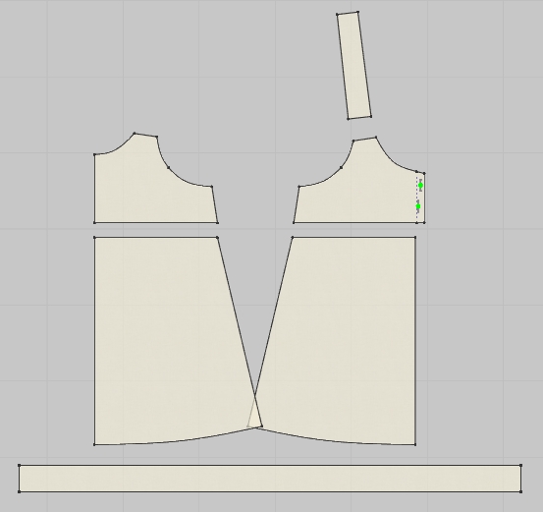
Task: Select the tilted narrow rectangle strap piece
Action: [354, 66]
